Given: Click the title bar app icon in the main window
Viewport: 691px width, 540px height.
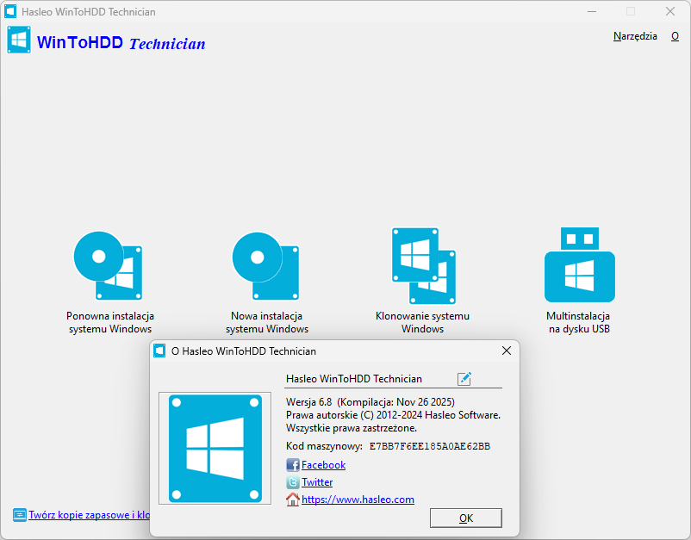Looking at the screenshot, I should point(10,11).
